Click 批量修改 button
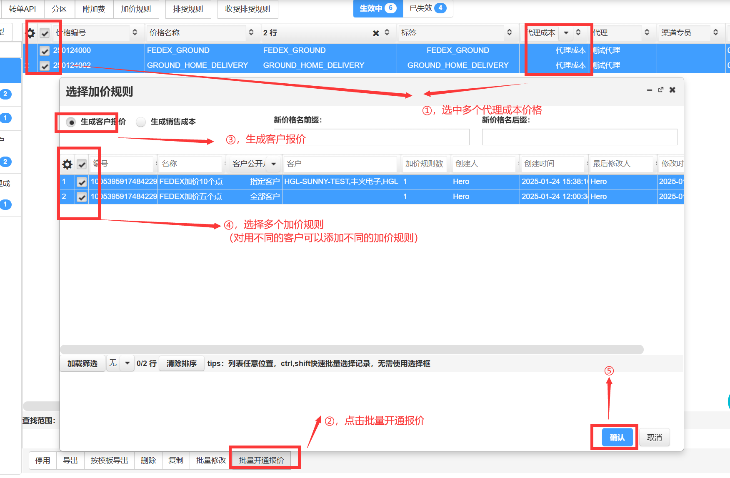The width and height of the screenshot is (730, 478). (211, 460)
